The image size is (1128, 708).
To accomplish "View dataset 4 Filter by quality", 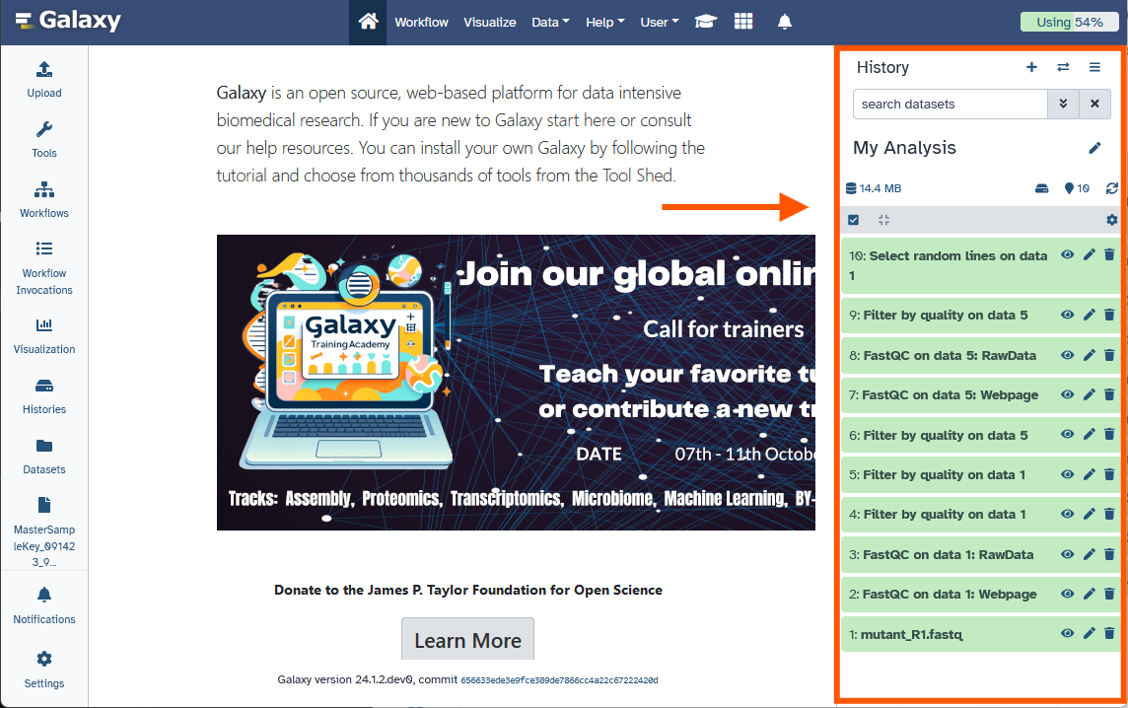I will (x=1068, y=514).
